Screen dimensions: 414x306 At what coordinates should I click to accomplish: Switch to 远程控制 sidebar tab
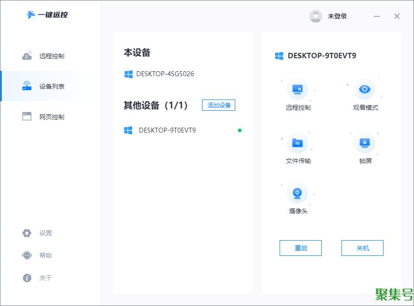tap(51, 56)
